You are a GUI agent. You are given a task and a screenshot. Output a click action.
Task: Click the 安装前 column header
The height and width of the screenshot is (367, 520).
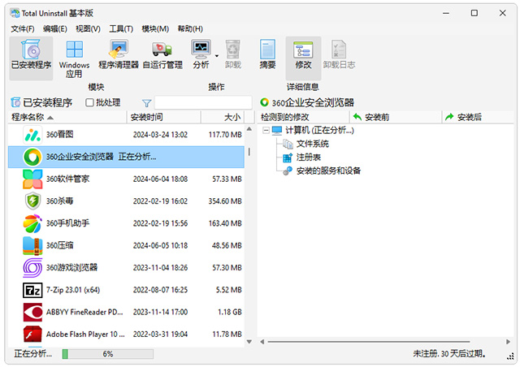[x=396, y=117]
